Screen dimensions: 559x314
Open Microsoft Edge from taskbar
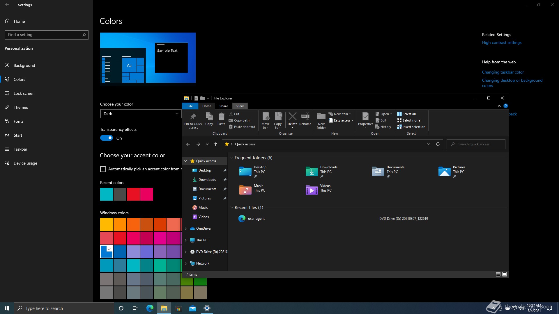tap(150, 308)
